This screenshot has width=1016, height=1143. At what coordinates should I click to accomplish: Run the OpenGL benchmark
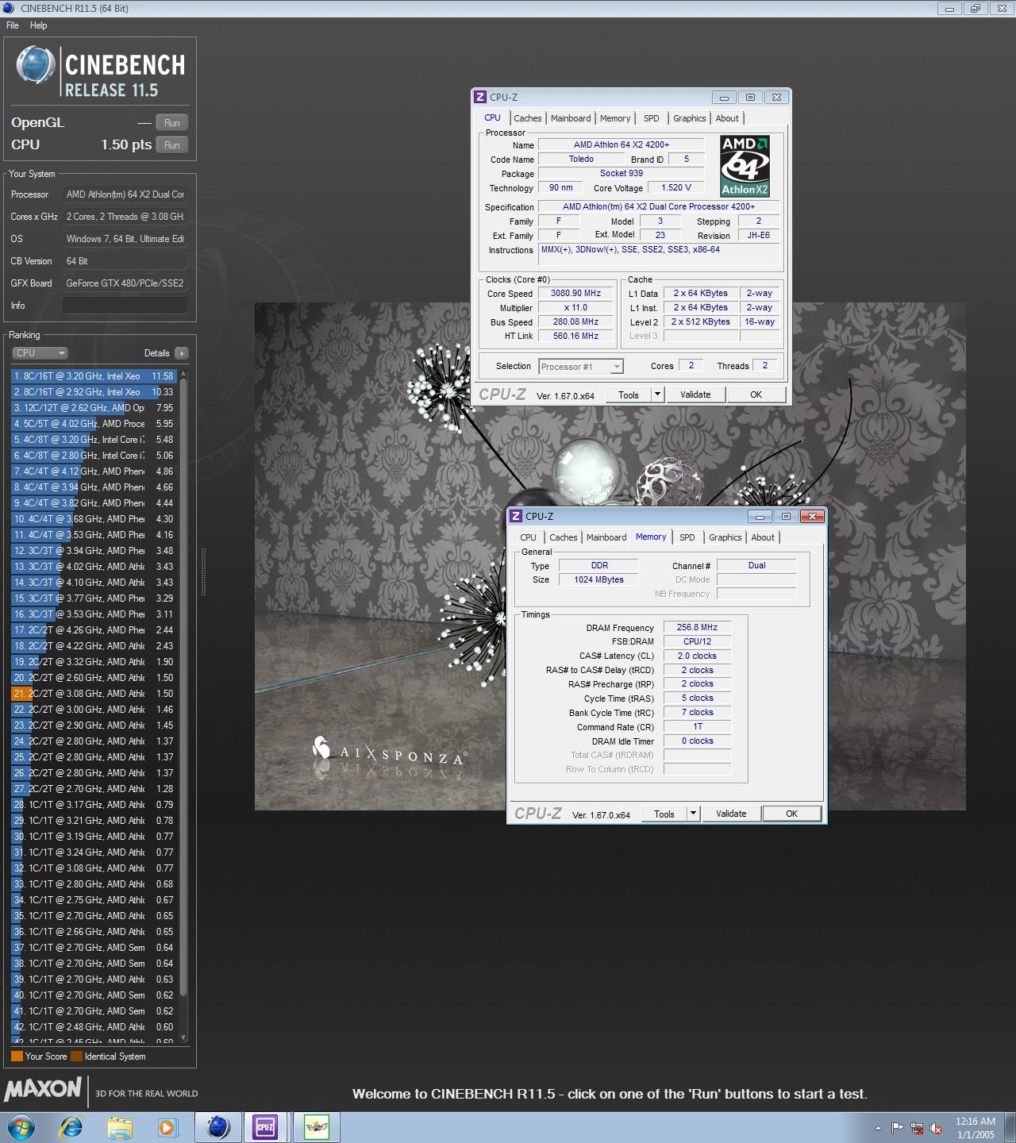172,122
